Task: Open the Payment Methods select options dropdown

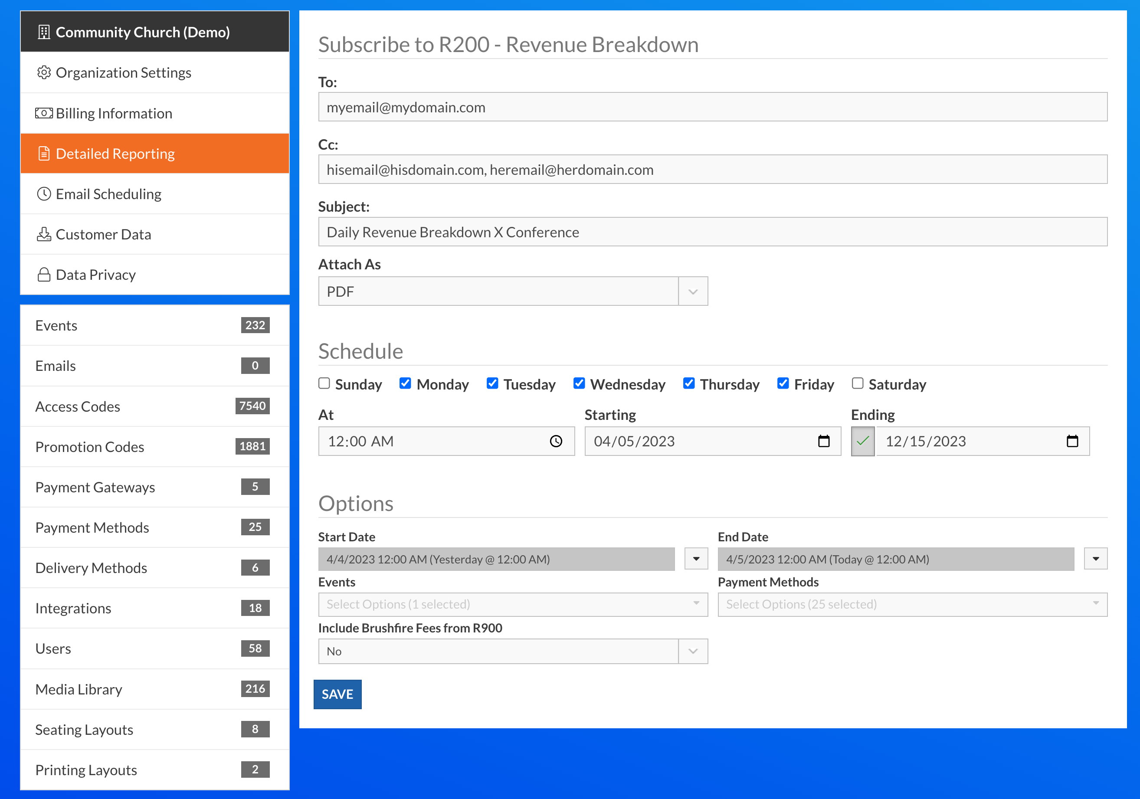Action: pyautogui.click(x=913, y=604)
